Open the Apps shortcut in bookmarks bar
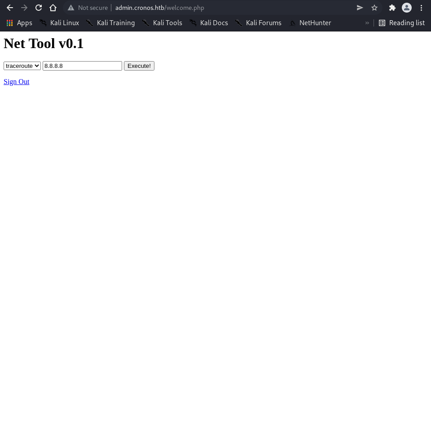This screenshot has height=427, width=431. (19, 23)
